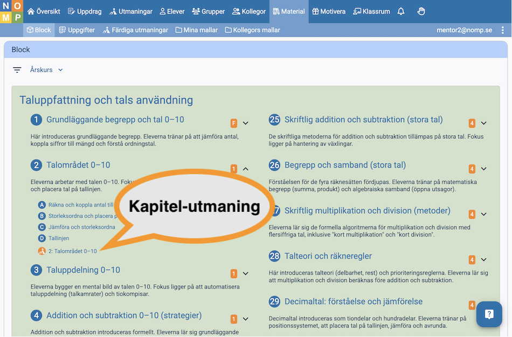Open notifications bell icon
The width and height of the screenshot is (512, 337).
tap(401, 11)
